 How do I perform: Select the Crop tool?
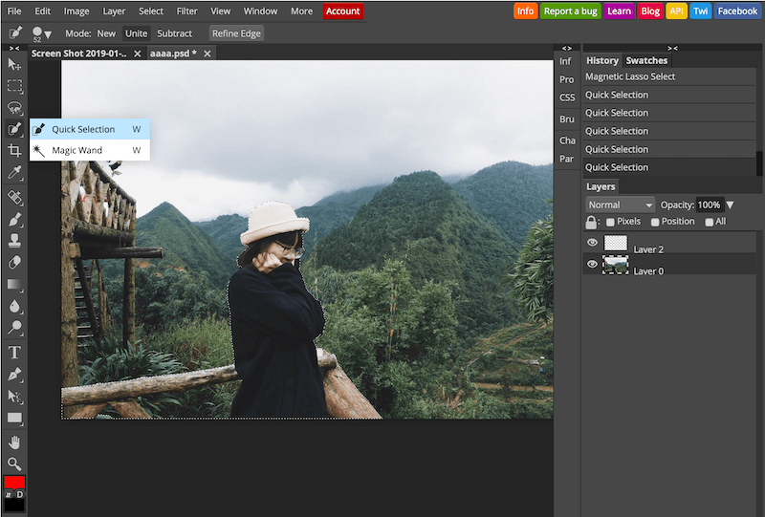tap(14, 151)
